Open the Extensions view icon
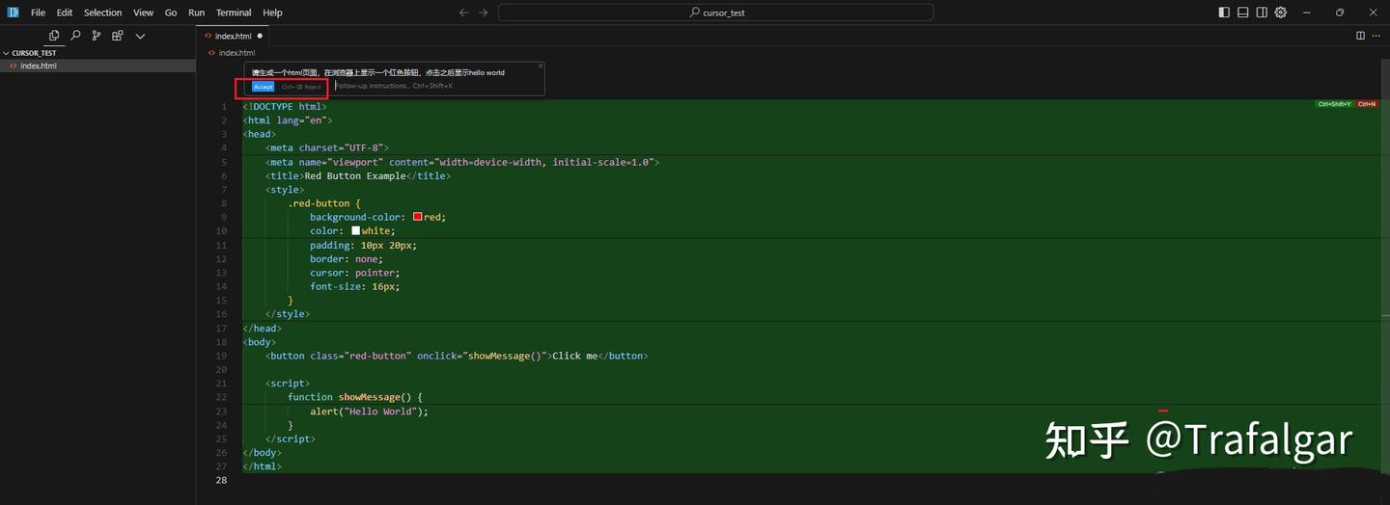Screen dimensions: 1390x505 pos(118,36)
